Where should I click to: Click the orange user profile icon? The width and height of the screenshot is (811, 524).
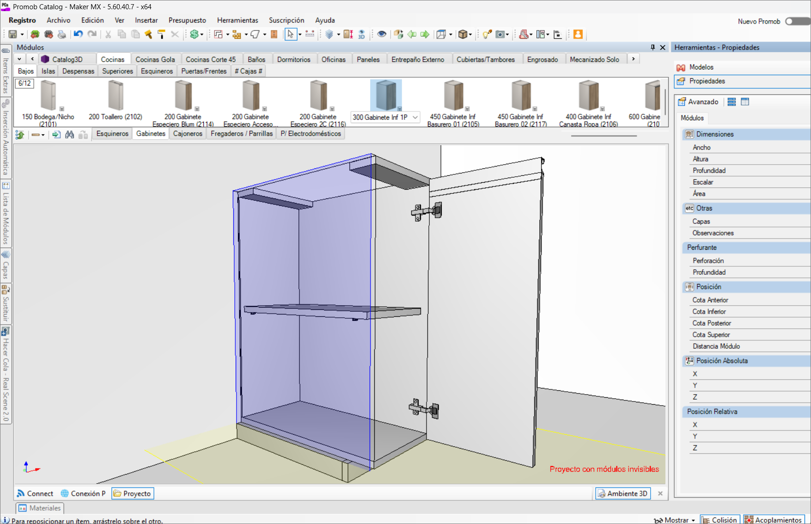tap(578, 34)
